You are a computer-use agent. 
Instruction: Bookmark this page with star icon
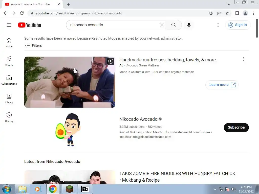(227, 13)
